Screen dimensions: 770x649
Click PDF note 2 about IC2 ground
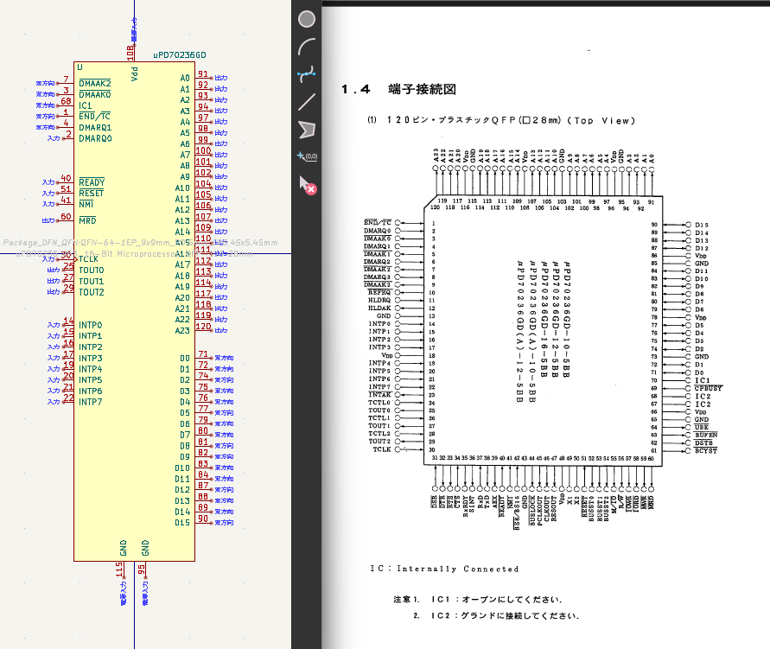pyautogui.click(x=496, y=615)
